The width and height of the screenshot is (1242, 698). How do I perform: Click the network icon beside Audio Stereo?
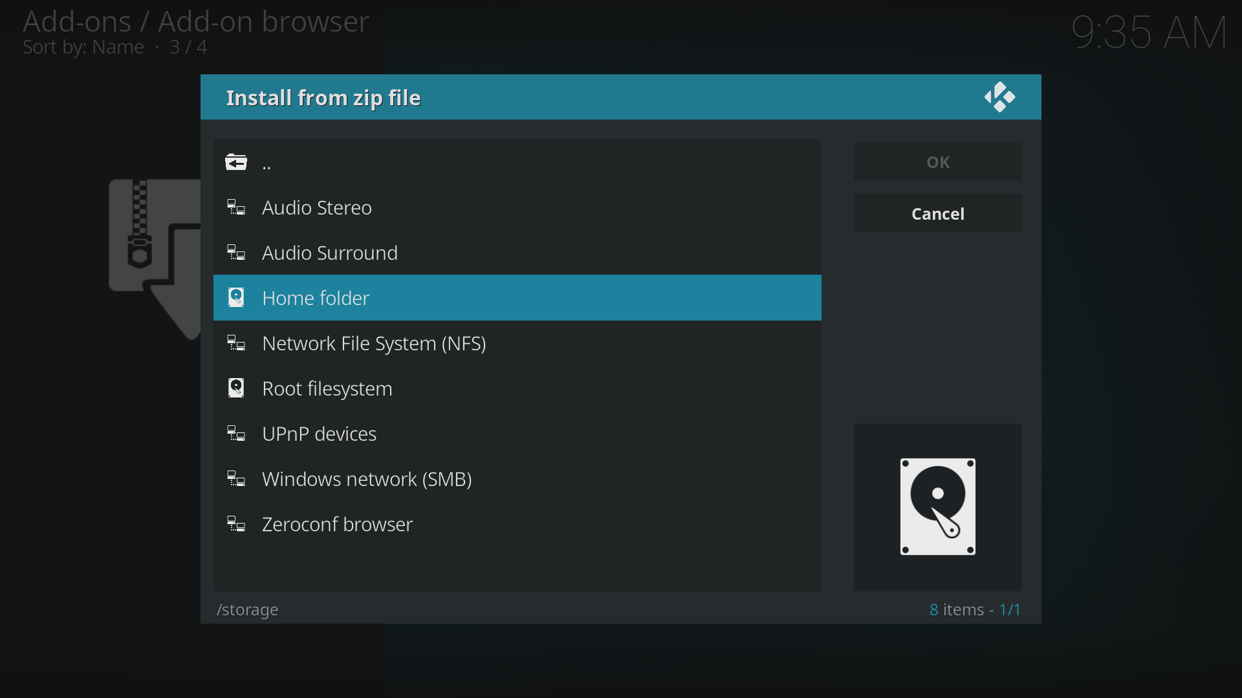click(236, 207)
